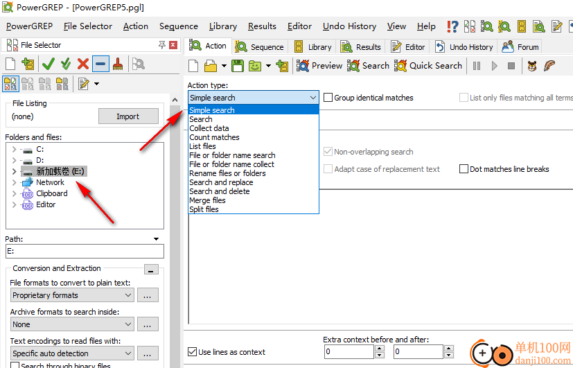
Task: Expand the Clipboard tree node
Action: click(15, 193)
